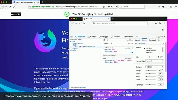
Task: Click the mozilla logo in rear window
Action: click(16, 14)
